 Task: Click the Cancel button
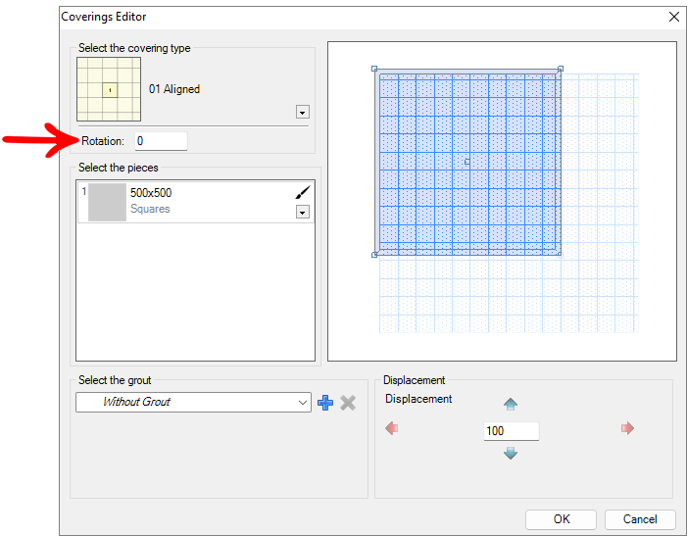click(640, 519)
